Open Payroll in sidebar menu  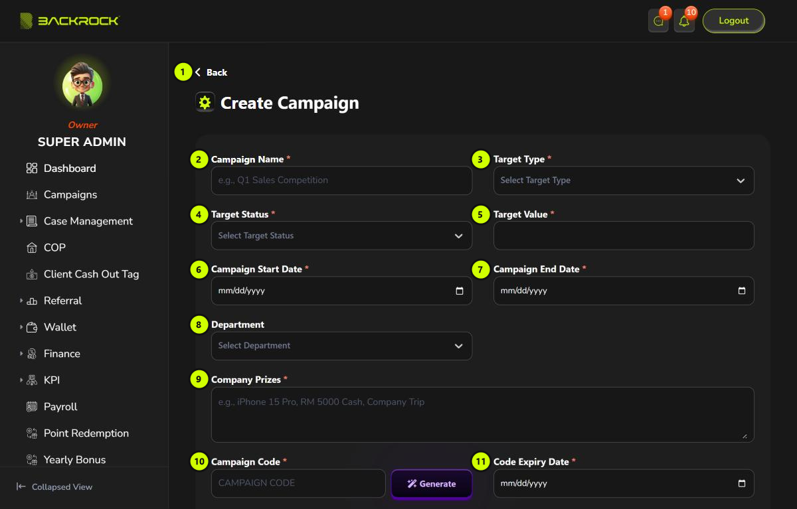point(60,407)
